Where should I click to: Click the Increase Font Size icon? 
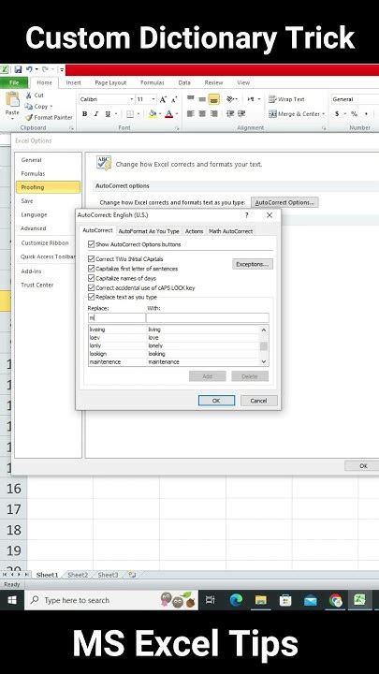[163, 99]
